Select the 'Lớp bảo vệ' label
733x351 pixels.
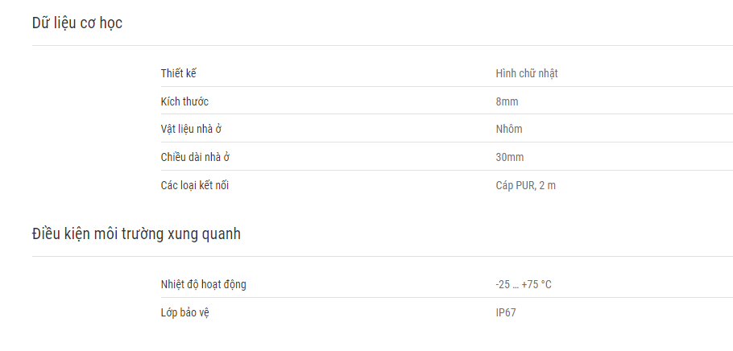click(x=184, y=312)
